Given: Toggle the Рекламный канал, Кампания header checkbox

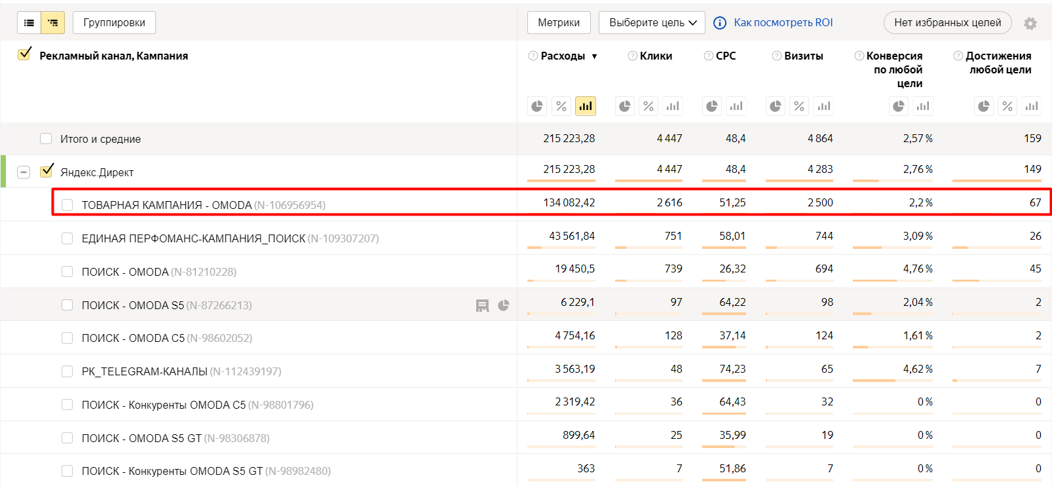Looking at the screenshot, I should pos(24,54).
